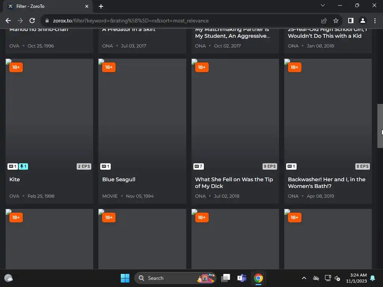Image resolution: width=383 pixels, height=287 pixels.
Task: Click the Oct 02, 2017 date
Action: tap(227, 46)
